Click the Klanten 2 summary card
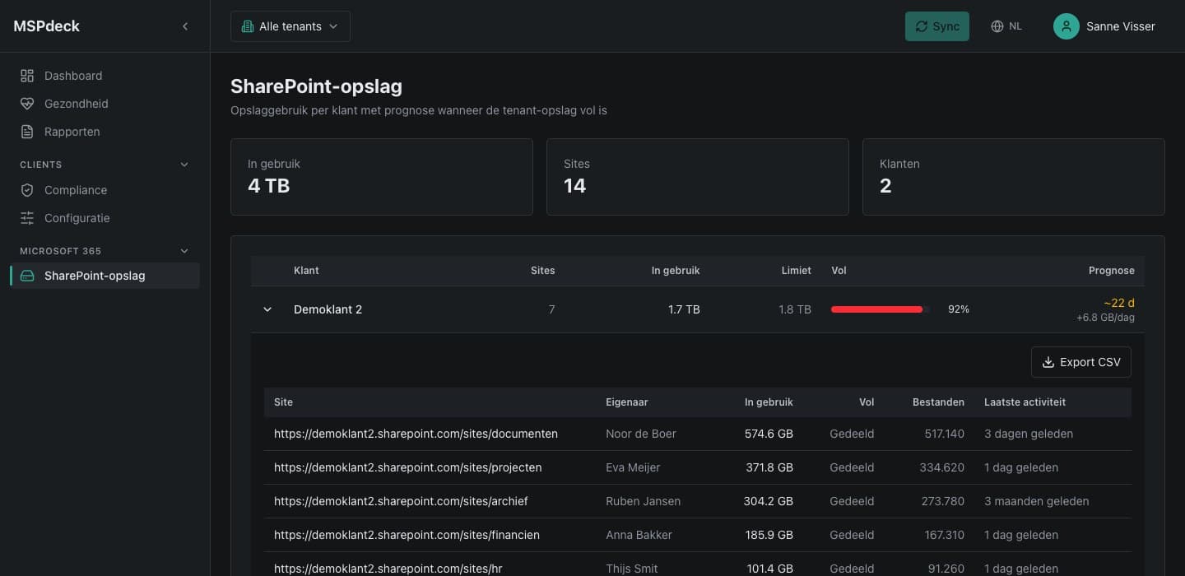This screenshot has height=576, width=1185. (1014, 177)
